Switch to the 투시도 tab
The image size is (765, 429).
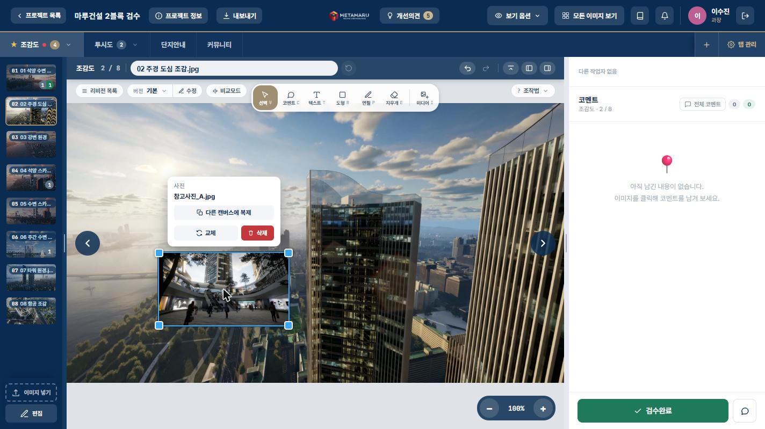pyautogui.click(x=104, y=45)
